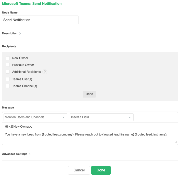The image size is (180, 177).
Task: Check the New Owner recipient checkbox
Action: (x=8, y=58)
